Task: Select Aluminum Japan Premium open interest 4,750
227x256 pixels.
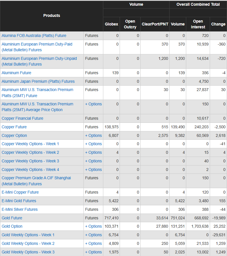Action: [204, 81]
